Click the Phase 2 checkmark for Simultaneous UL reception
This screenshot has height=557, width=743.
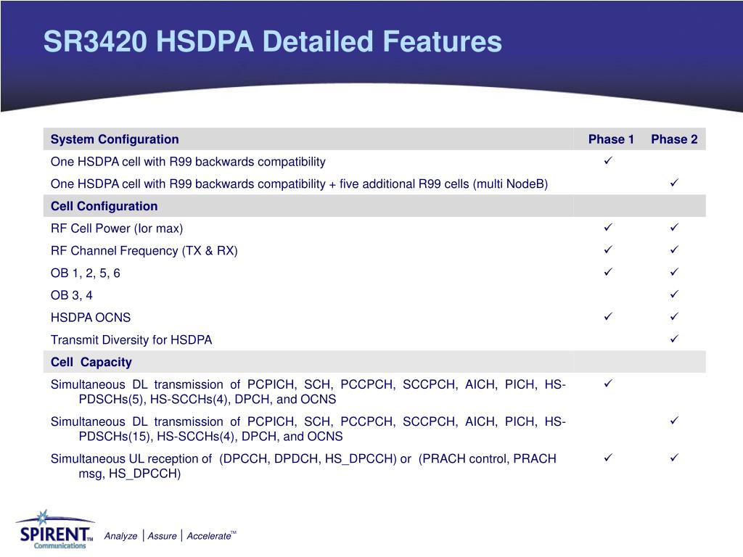(674, 457)
